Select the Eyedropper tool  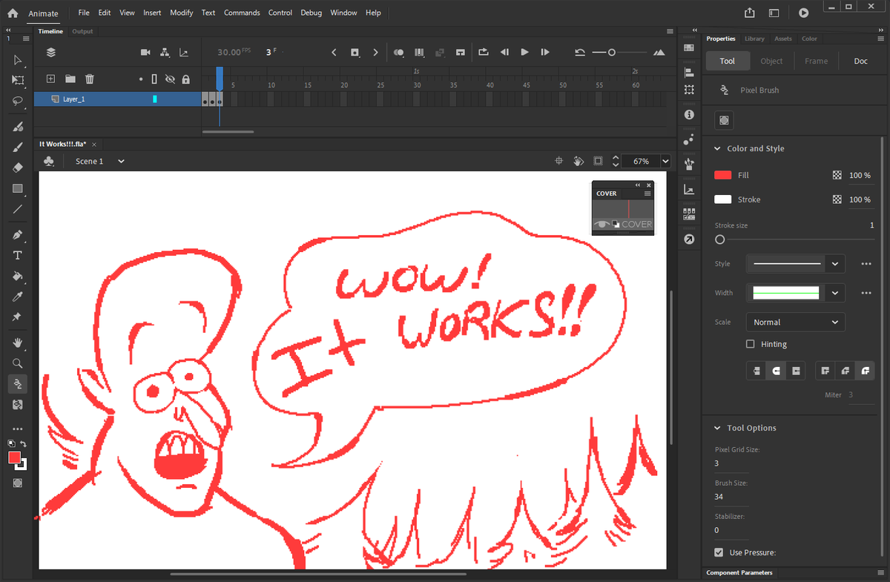point(18,297)
